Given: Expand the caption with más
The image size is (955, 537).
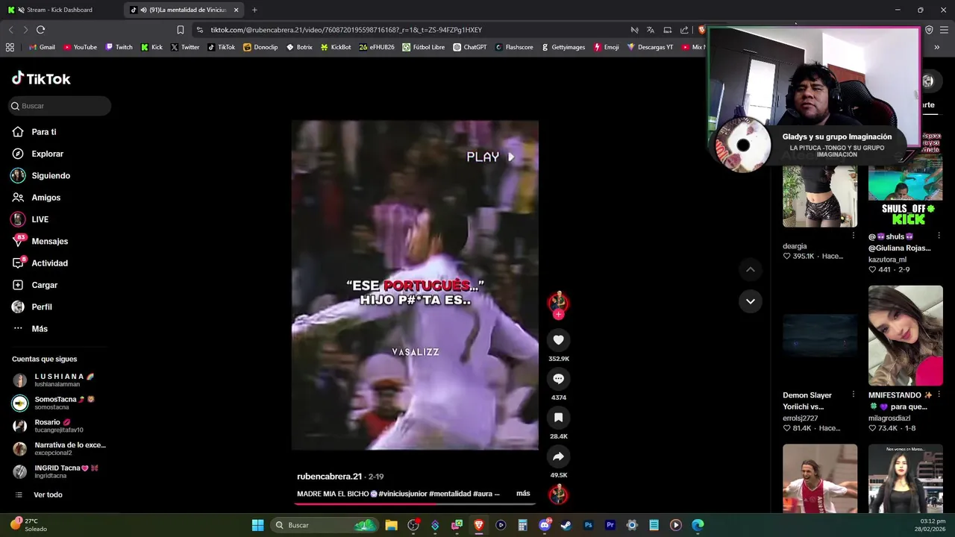Looking at the screenshot, I should click(523, 494).
